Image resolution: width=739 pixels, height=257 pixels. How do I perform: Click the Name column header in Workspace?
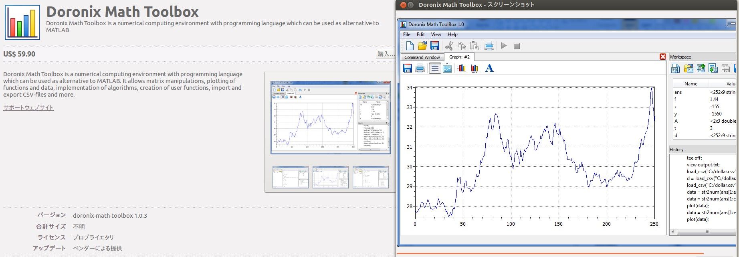pyautogui.click(x=691, y=84)
